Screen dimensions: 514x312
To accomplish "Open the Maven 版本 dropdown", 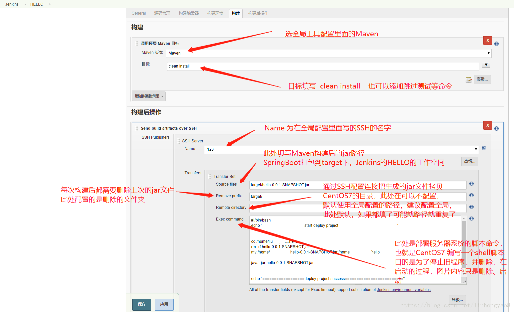I will 329,53.
